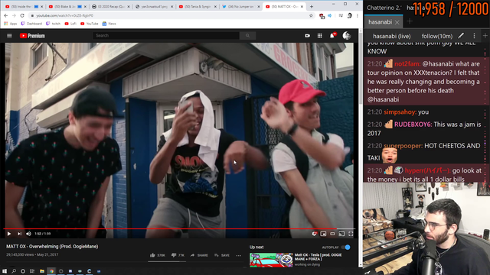The image size is (490, 275).
Task: Go to YouTube Premium home logo
Action: point(32,36)
